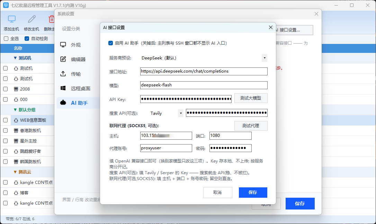Check the WEB信息面板 host checkbox
The height and width of the screenshot is (224, 376).
click(x=5, y=120)
